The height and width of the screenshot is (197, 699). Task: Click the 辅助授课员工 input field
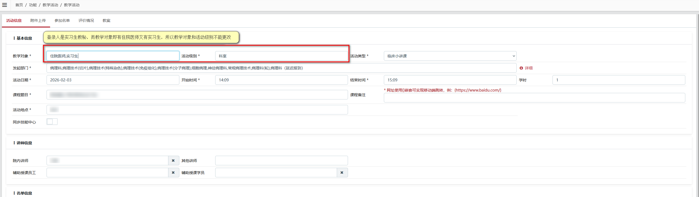[x=107, y=173]
